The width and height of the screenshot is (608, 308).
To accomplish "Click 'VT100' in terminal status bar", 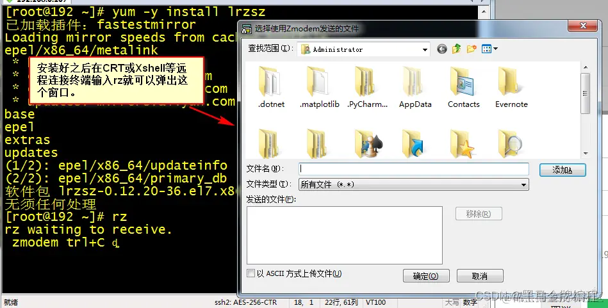I will [x=375, y=302].
